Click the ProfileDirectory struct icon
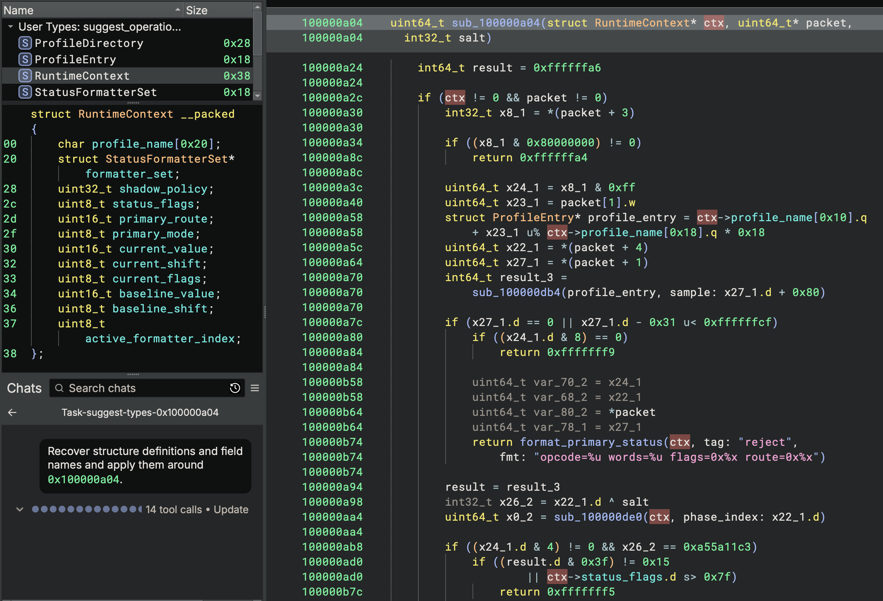 coord(25,43)
